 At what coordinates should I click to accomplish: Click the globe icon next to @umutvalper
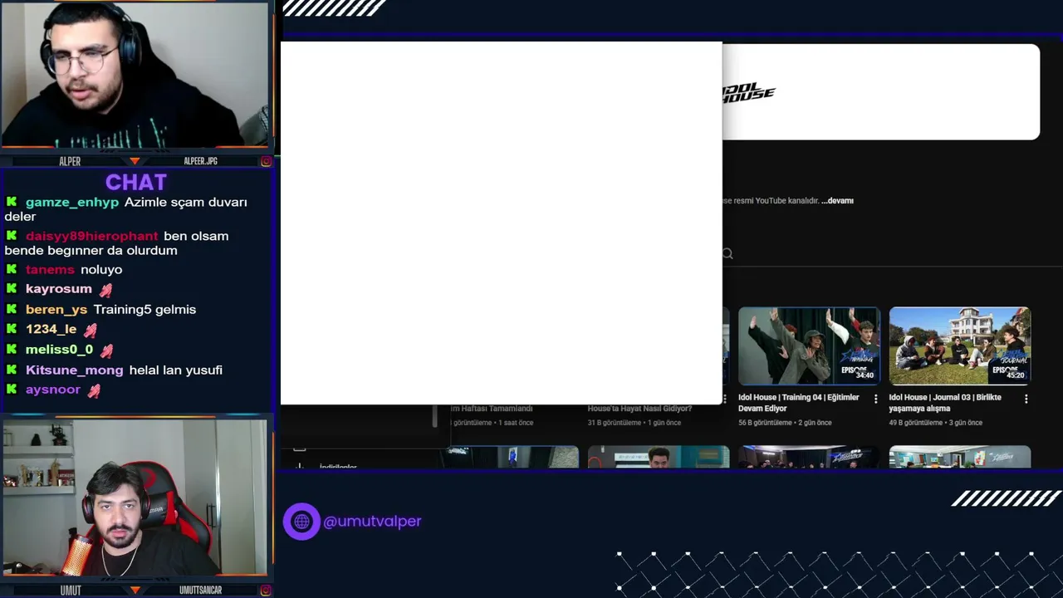coord(301,522)
